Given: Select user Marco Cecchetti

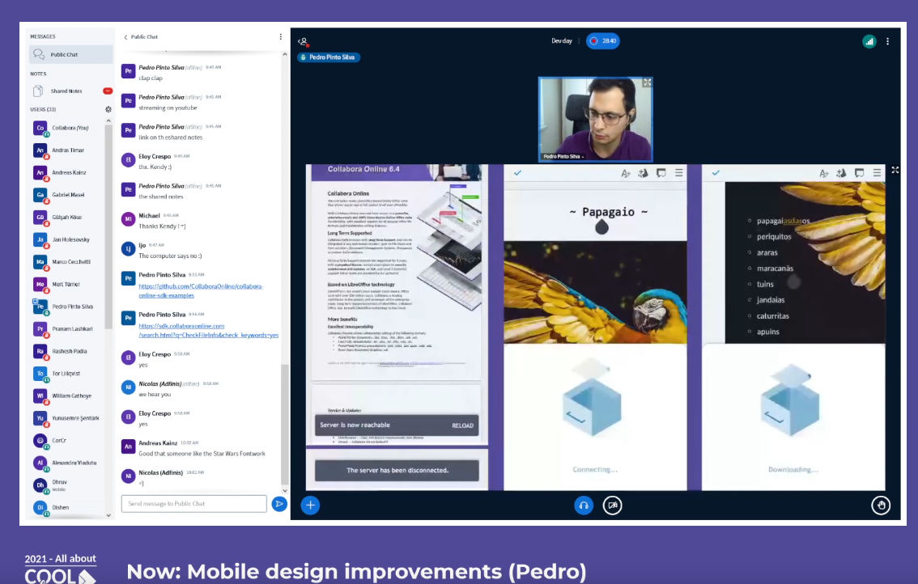Looking at the screenshot, I should 67,261.
